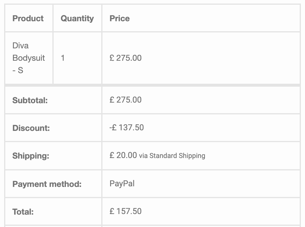This screenshot has width=305, height=227.
Task: Click the quantity value 1
Action: click(63, 58)
